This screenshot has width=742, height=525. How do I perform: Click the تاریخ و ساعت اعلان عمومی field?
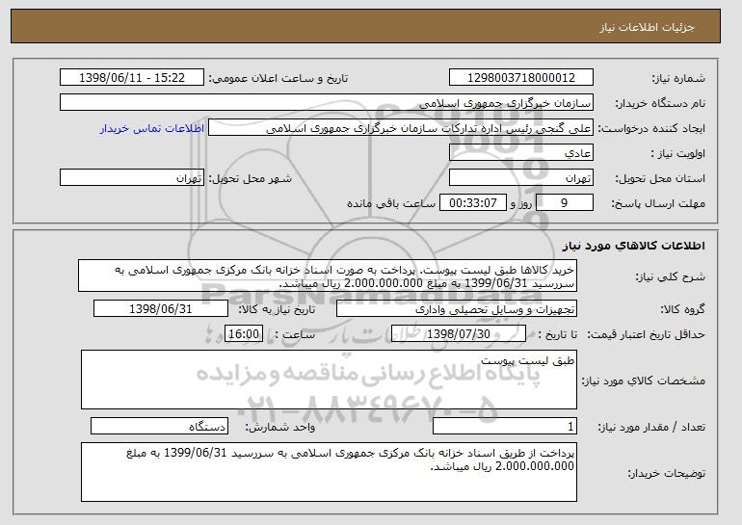point(132,78)
